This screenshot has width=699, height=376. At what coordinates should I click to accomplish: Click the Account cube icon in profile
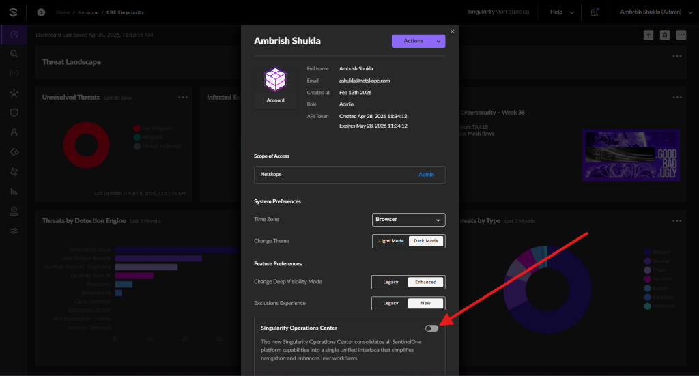[276, 79]
